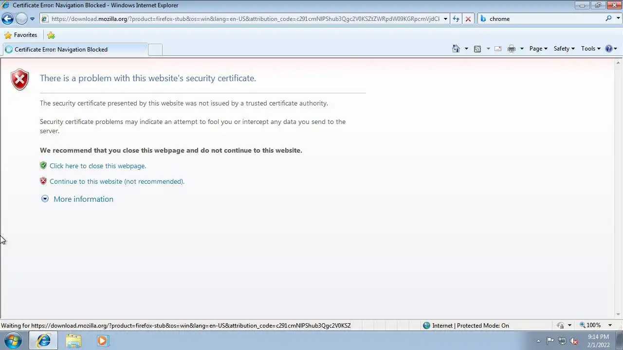Click the IE logo in title bar
This screenshot has height=350, width=623.
point(6,5)
